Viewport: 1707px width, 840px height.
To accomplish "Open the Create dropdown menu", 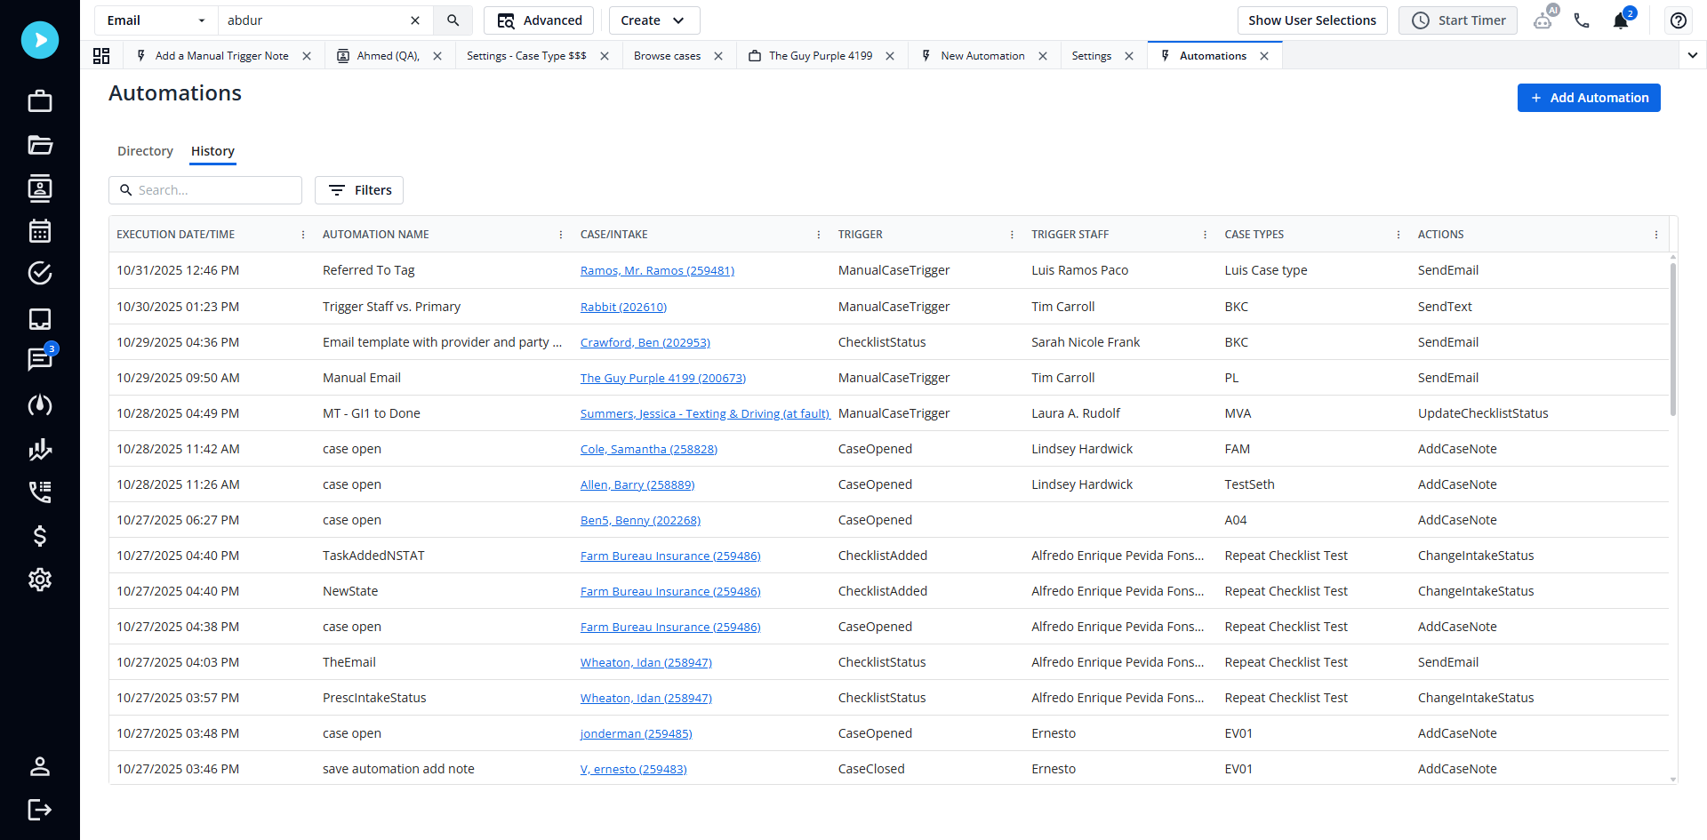I will pos(653,20).
